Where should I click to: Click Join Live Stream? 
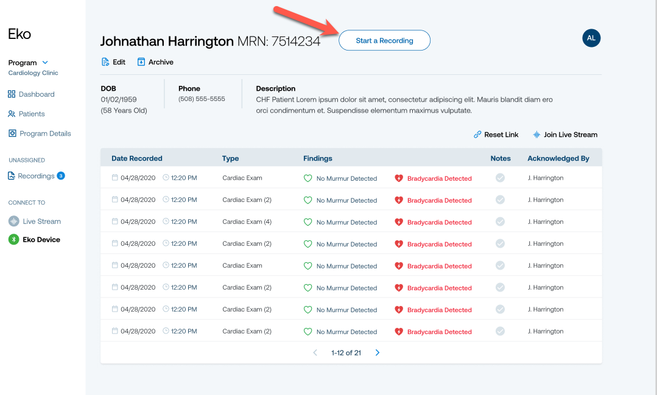(564, 135)
